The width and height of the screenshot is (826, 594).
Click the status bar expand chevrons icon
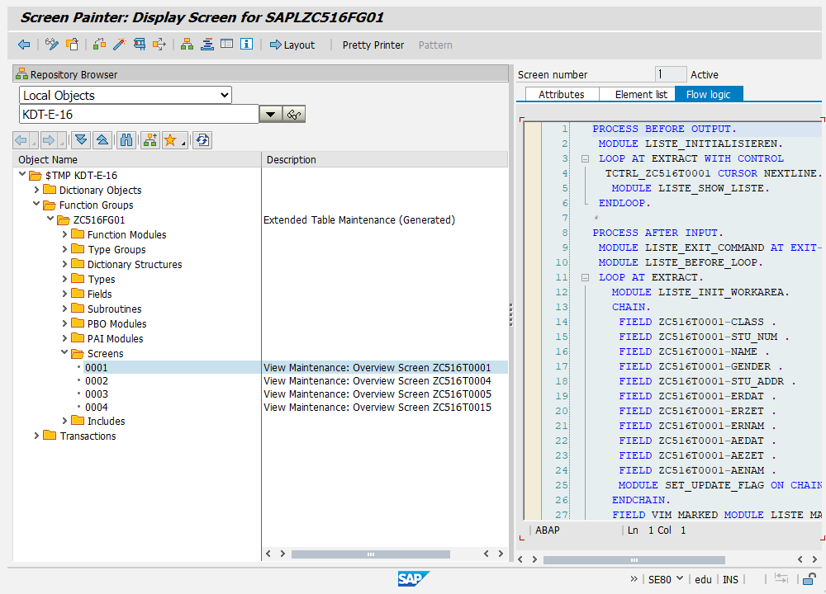click(x=634, y=579)
